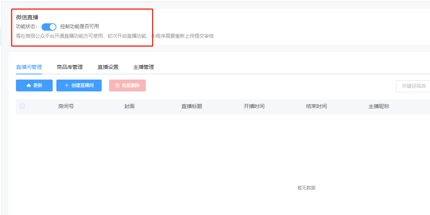Click the 创建直播间 button

[x=79, y=85]
